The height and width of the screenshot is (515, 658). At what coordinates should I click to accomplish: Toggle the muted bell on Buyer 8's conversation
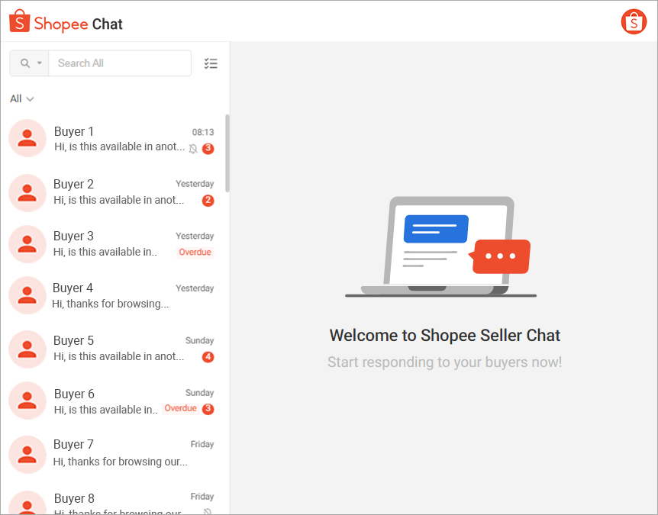(x=207, y=511)
